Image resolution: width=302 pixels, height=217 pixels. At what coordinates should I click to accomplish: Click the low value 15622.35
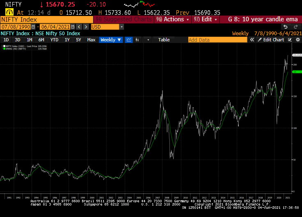157,13
